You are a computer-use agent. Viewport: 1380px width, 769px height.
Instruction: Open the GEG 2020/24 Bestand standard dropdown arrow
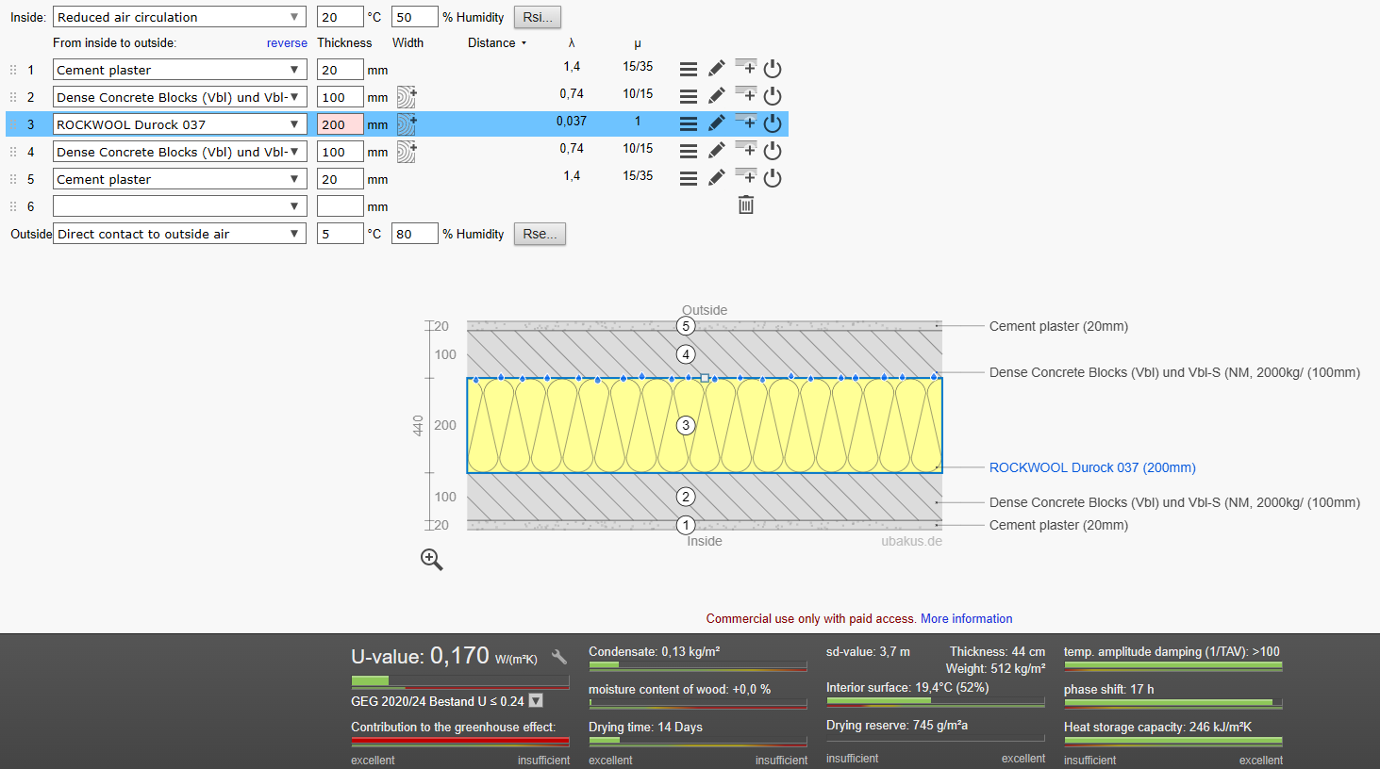coord(536,700)
